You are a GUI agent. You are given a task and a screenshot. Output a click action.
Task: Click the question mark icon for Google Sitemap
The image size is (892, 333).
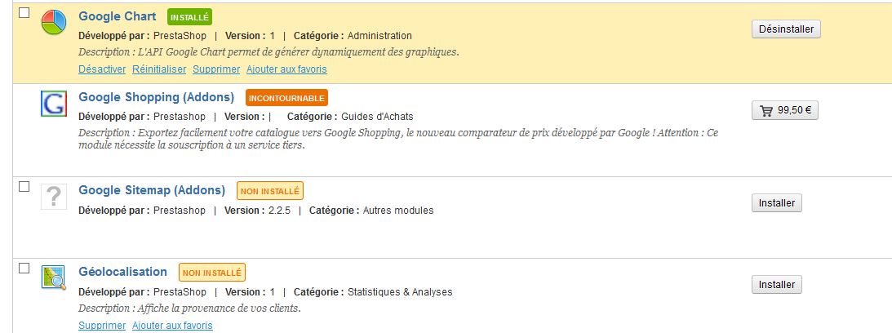53,197
